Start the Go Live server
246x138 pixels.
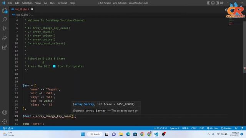212,128
